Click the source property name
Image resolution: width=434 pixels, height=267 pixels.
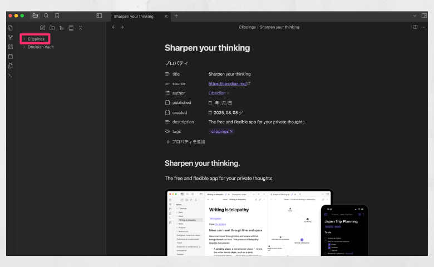click(179, 83)
